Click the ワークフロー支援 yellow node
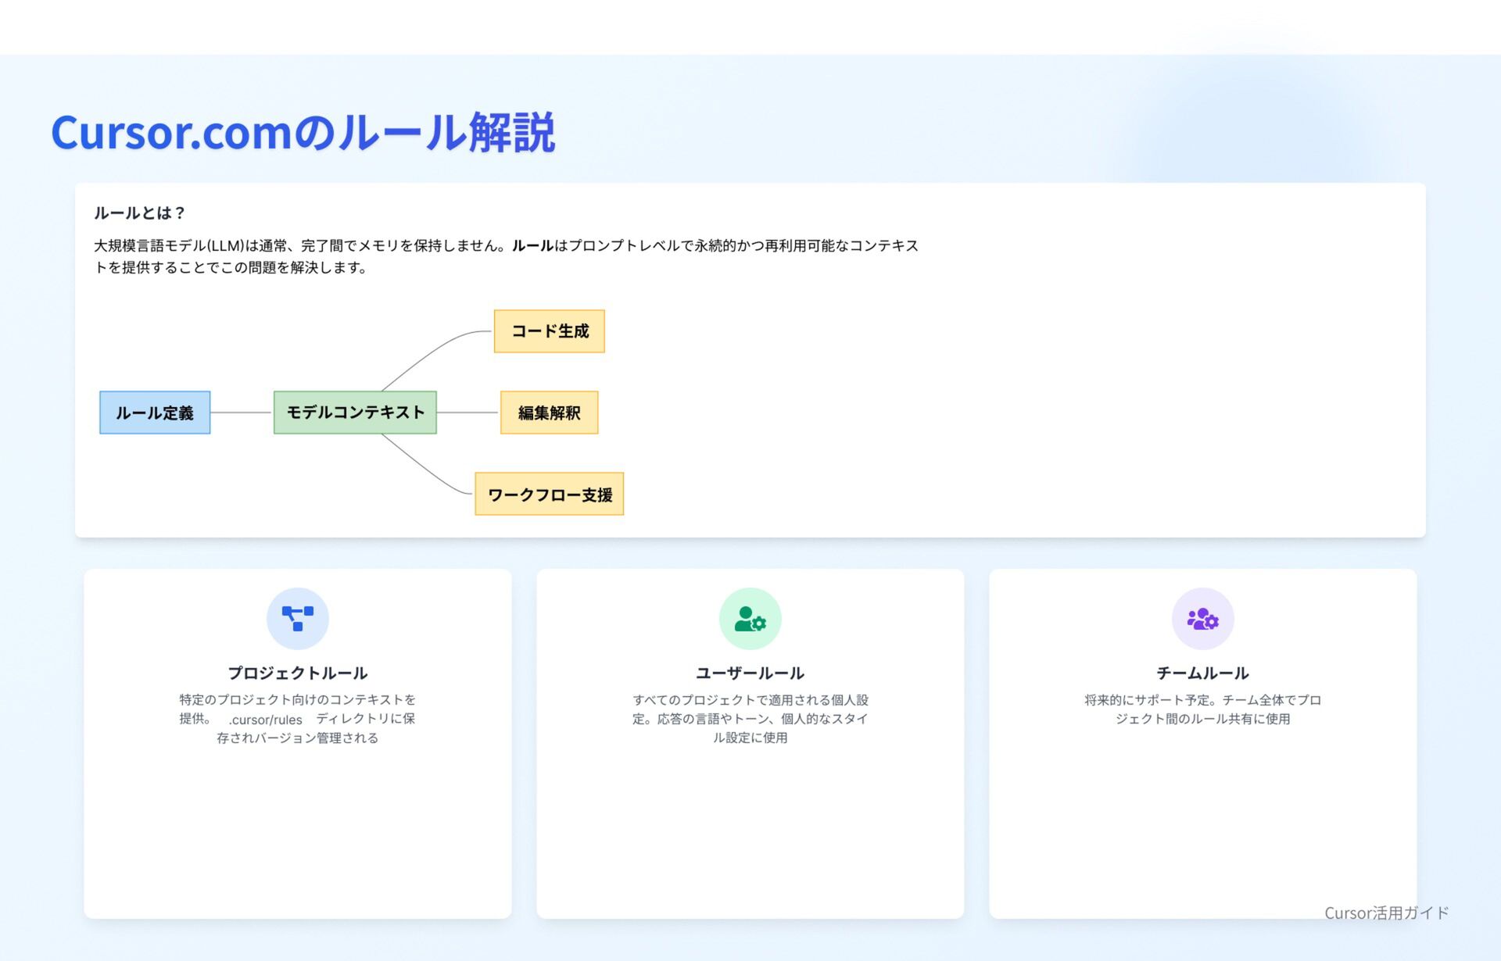 [549, 494]
